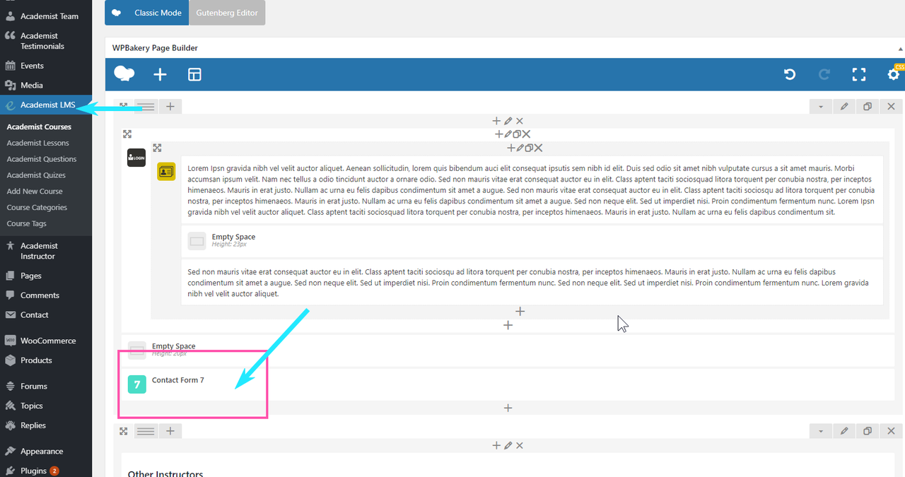Click the Redo arrow icon
This screenshot has height=477, width=905.
click(x=824, y=74)
